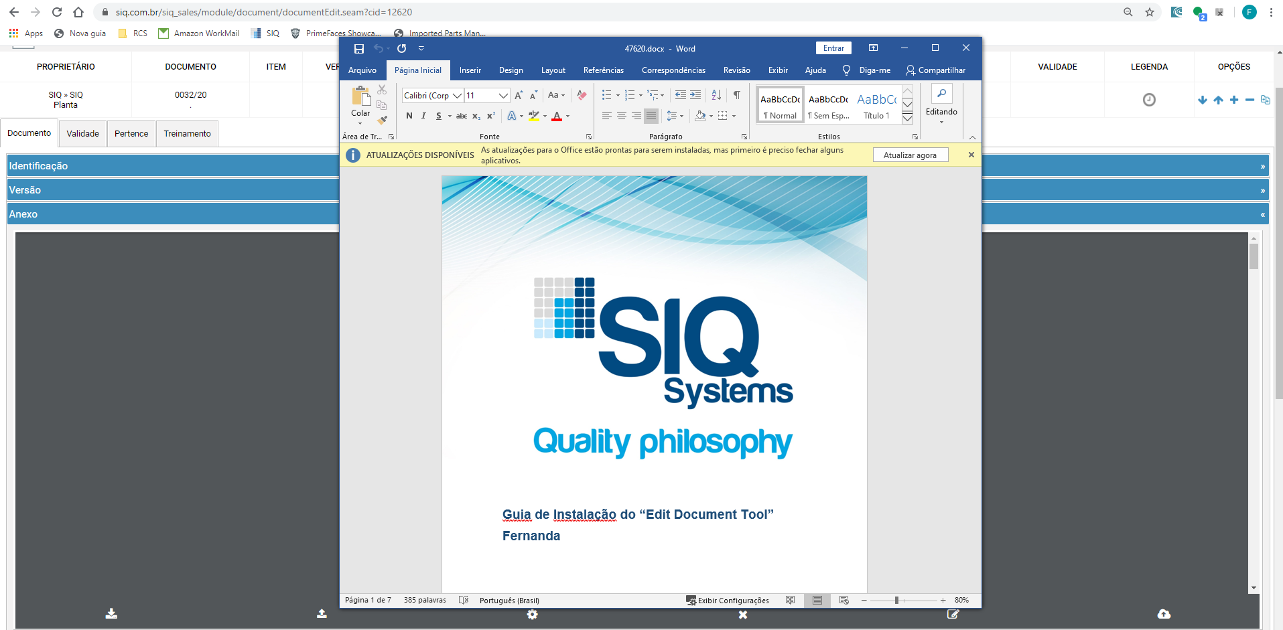
Task: Click the Paste (Colar) clipboard icon
Action: tap(361, 97)
